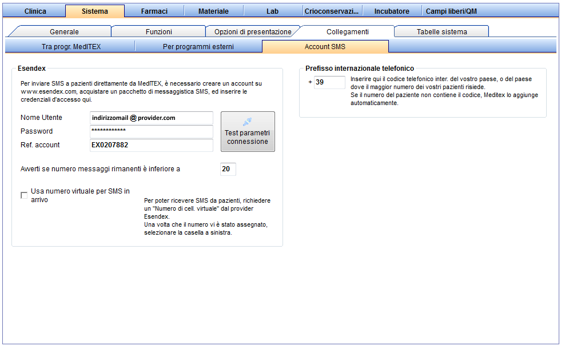Viewport: 561px width, 346px height.
Task: Click the Nome Utente label
Action: click(x=41, y=118)
